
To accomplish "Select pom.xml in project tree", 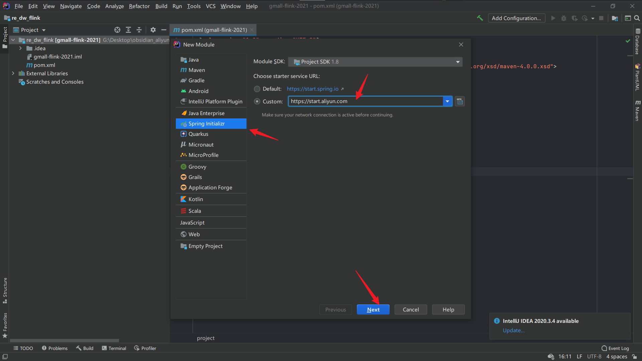I will pos(44,65).
